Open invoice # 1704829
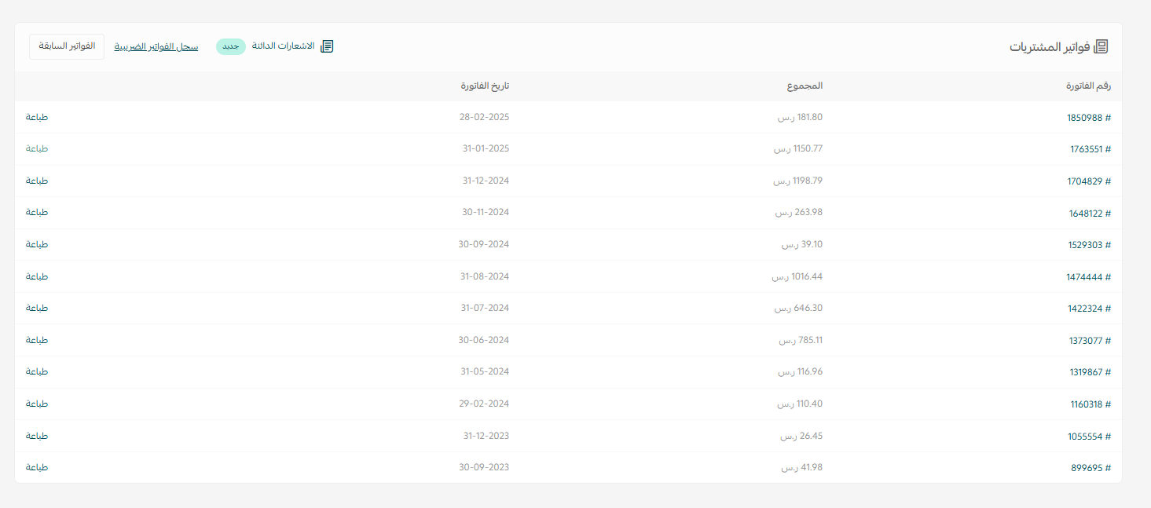This screenshot has width=1151, height=508. 1088,181
